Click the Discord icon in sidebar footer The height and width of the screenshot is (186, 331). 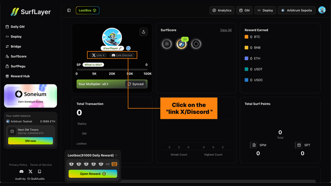(21, 171)
